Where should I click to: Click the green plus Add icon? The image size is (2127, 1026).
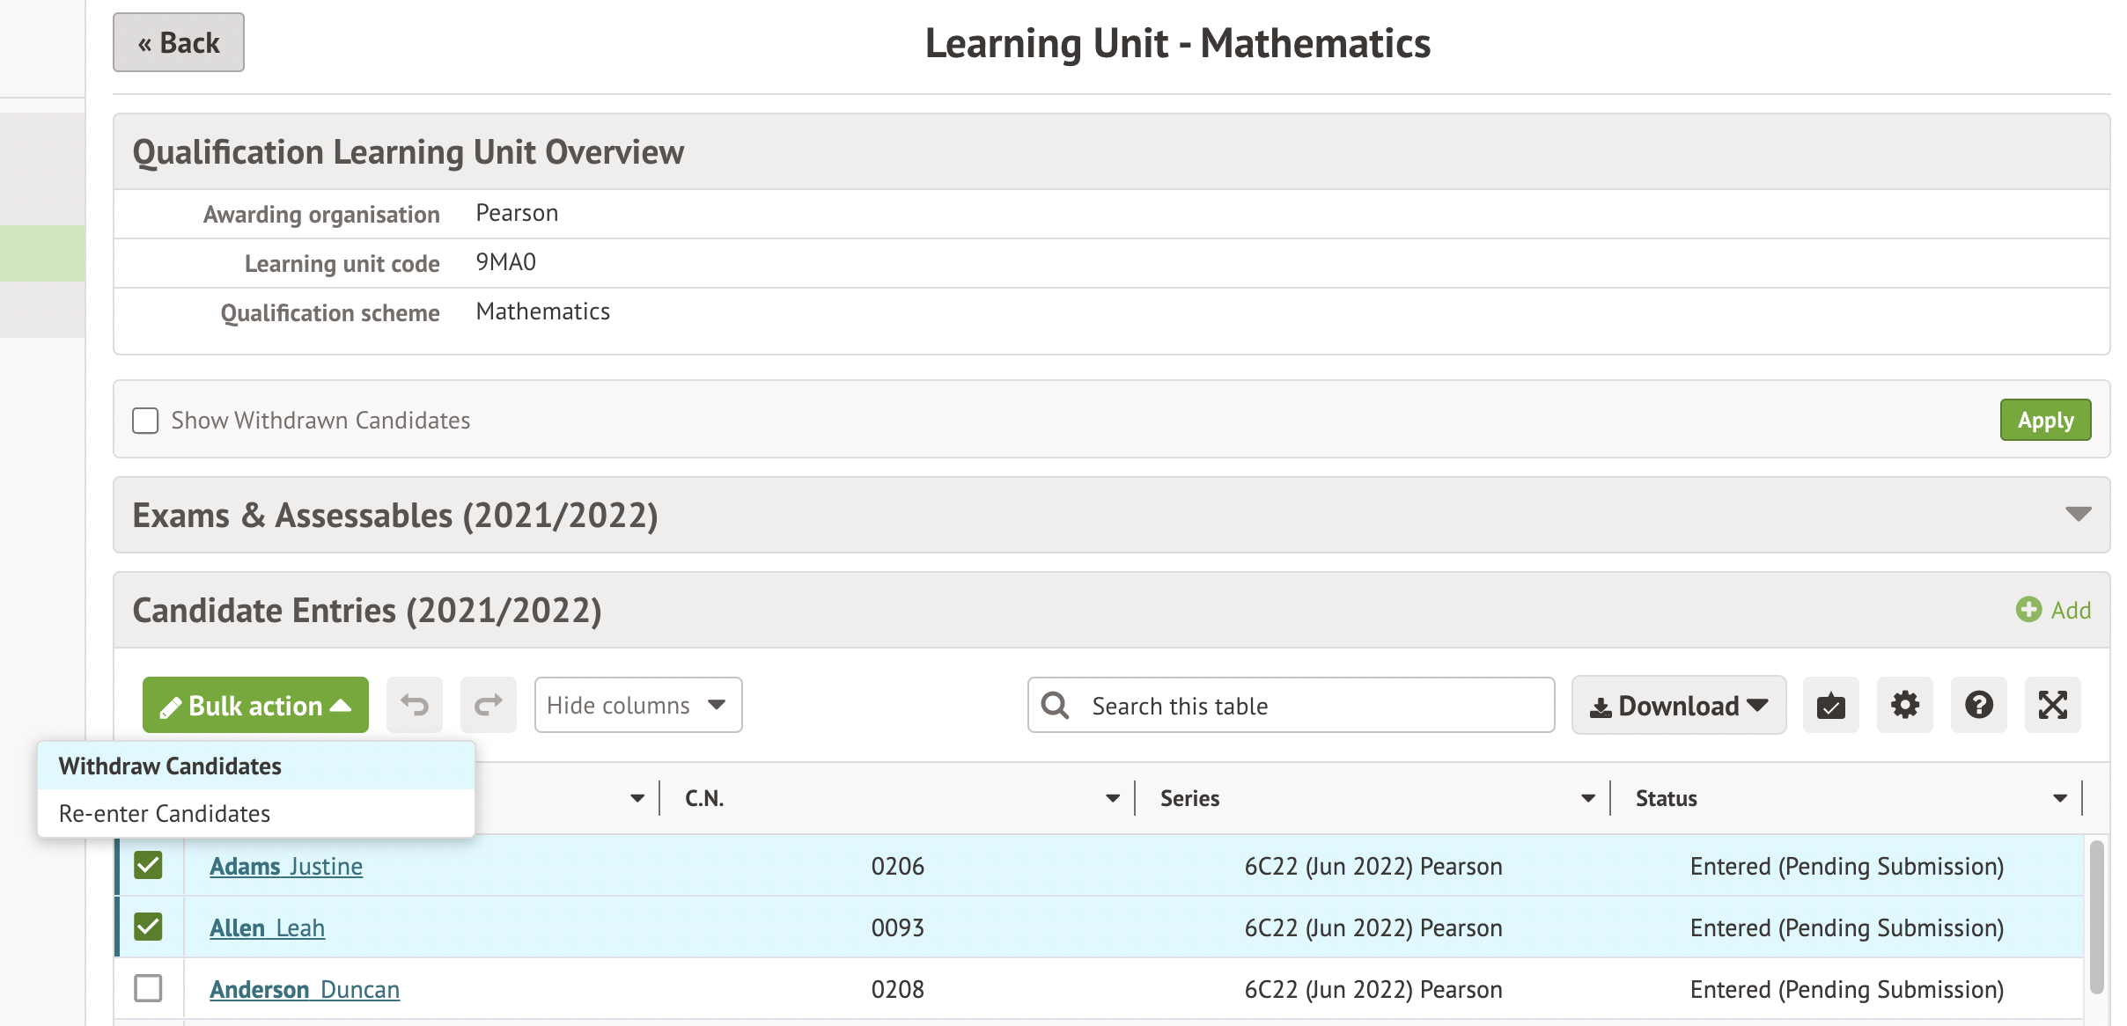coord(2028,610)
